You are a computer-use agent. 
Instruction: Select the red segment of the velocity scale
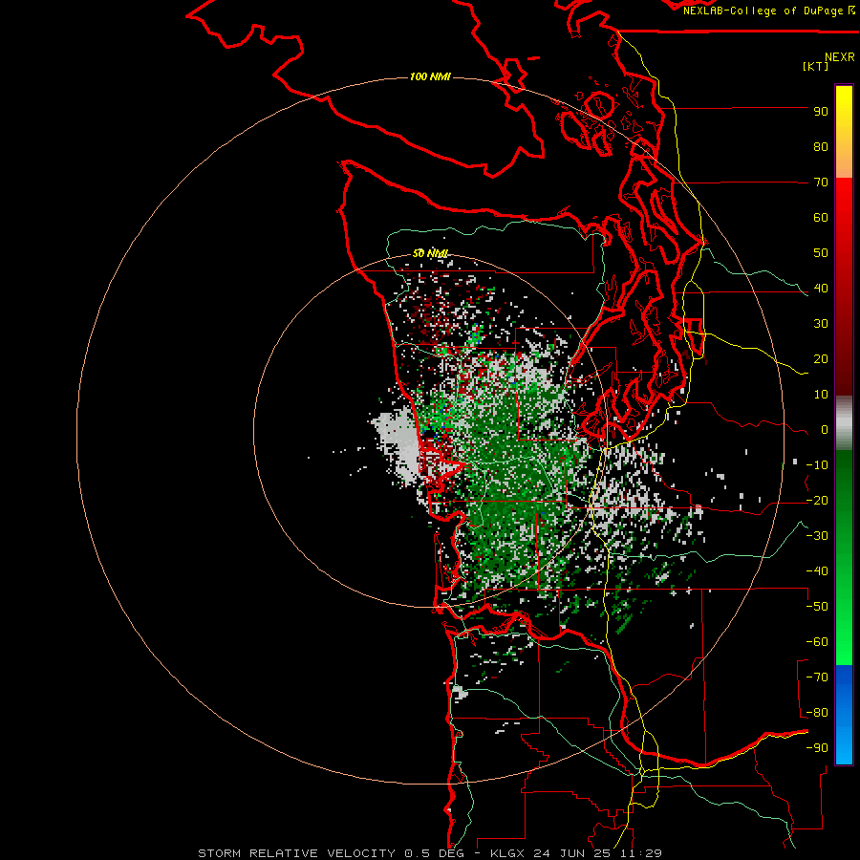844,287
